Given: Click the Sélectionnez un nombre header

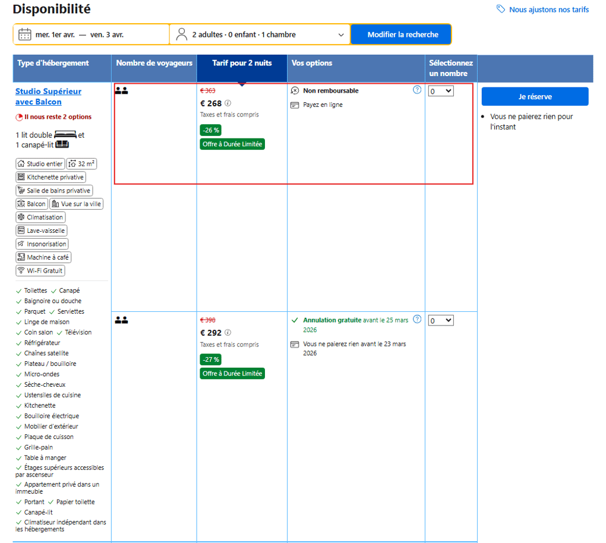Looking at the screenshot, I should [x=450, y=68].
